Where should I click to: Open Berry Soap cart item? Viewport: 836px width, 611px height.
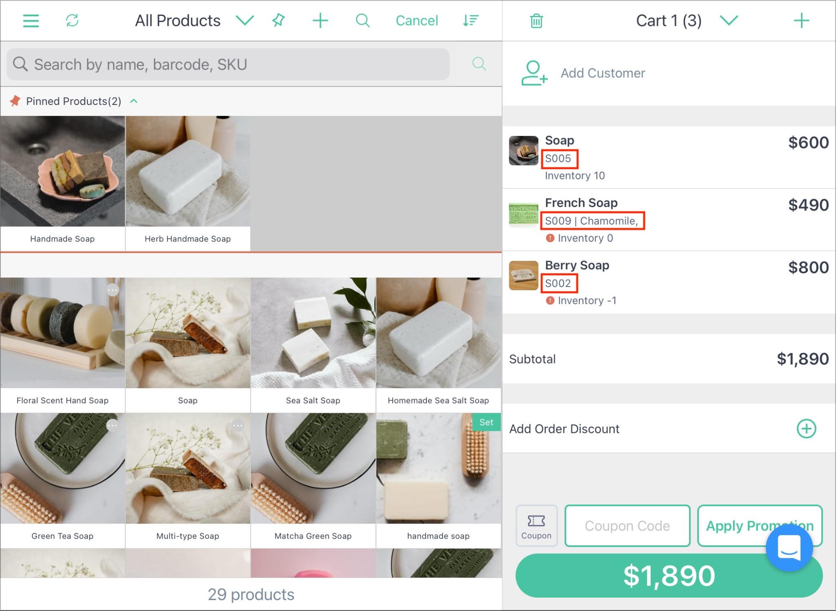(x=669, y=282)
